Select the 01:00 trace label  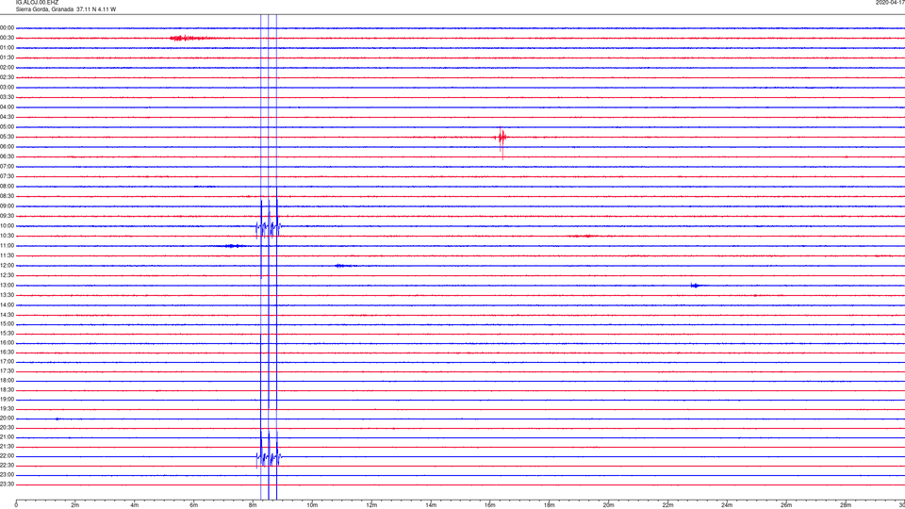(7, 47)
